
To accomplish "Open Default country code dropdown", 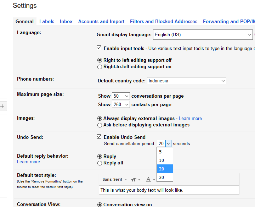I will point(187,81).
